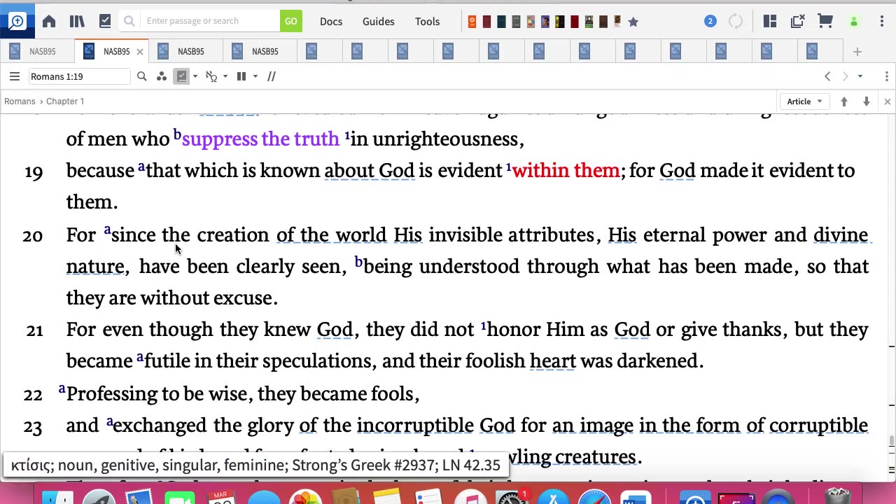Open footnote a before 'futile'
Viewport: 896px width, 504px height.
point(140,357)
